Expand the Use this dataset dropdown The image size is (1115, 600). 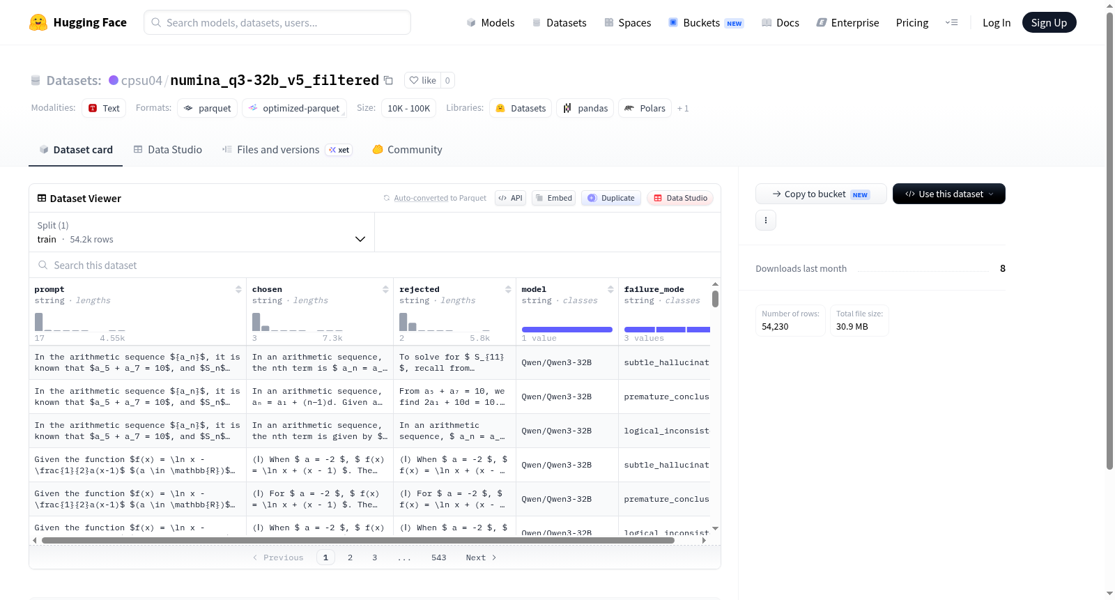949,194
